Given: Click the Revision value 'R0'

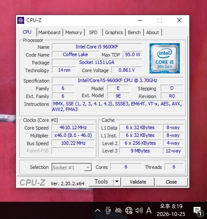Looking at the screenshot, I should [172, 96].
